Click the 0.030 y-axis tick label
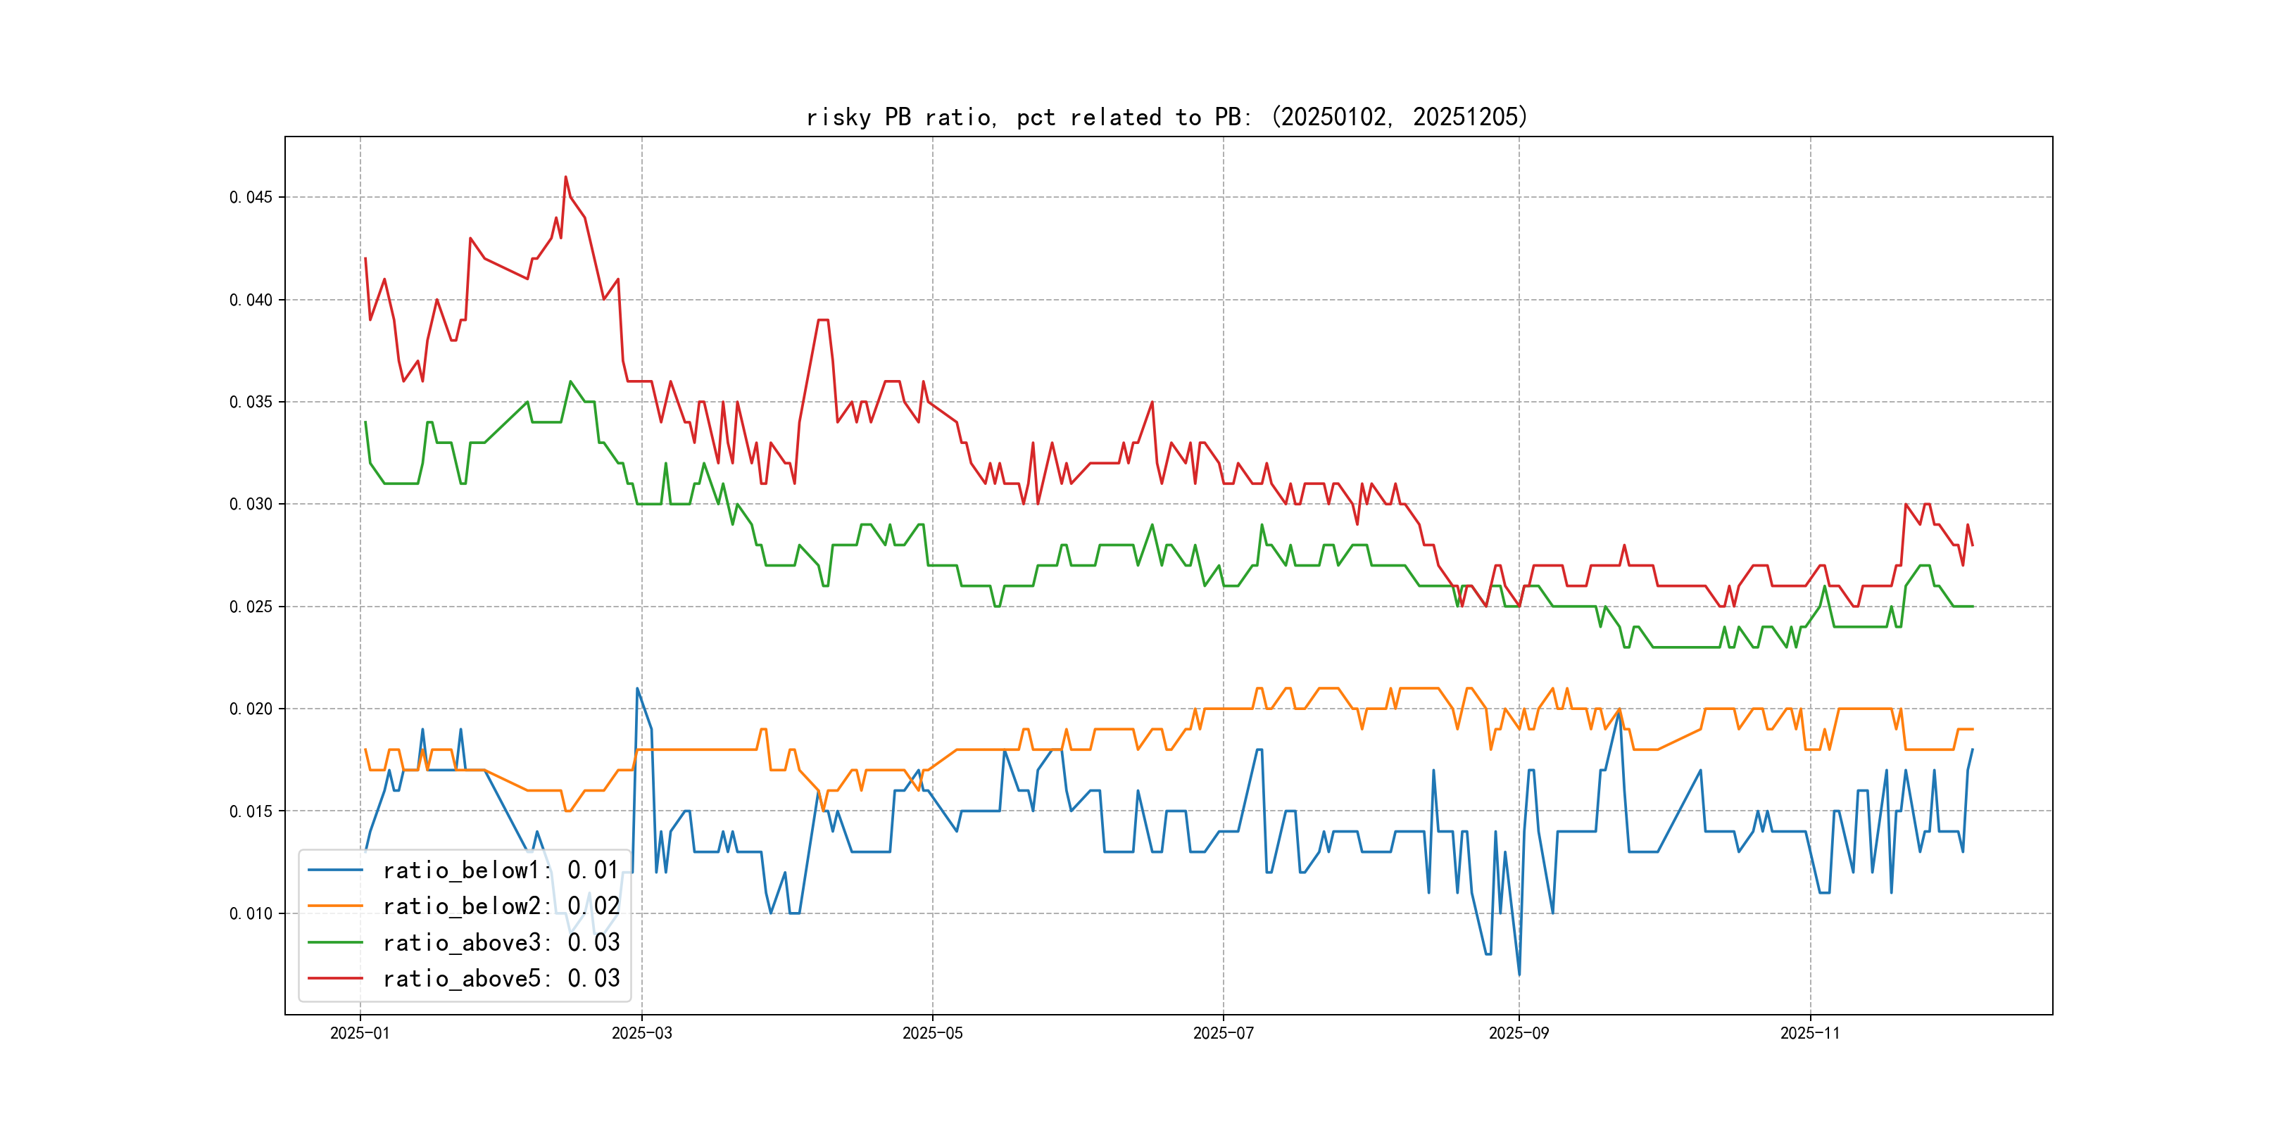 click(x=251, y=504)
